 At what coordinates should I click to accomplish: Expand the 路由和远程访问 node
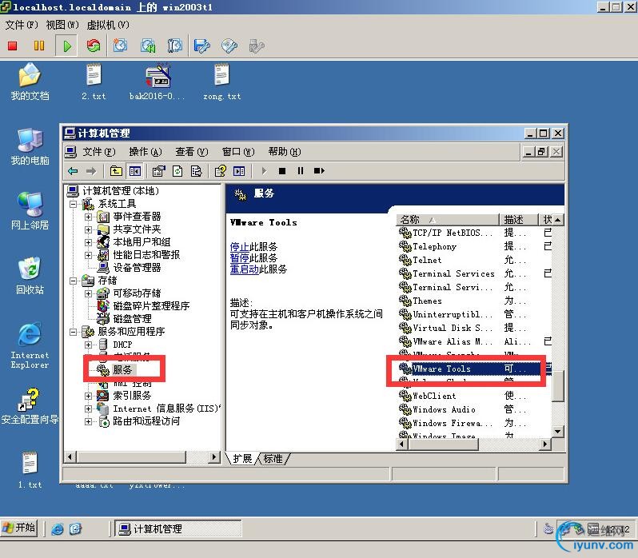88,421
